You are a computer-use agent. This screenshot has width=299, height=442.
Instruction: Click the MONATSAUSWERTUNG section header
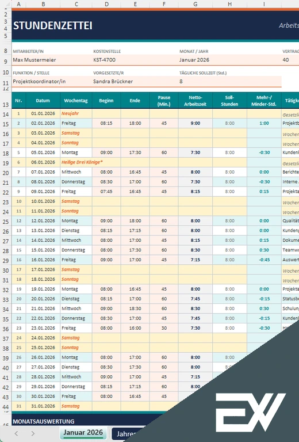pyautogui.click(x=44, y=421)
